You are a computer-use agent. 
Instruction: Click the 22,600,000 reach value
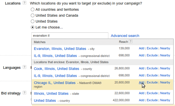pos(122,93)
